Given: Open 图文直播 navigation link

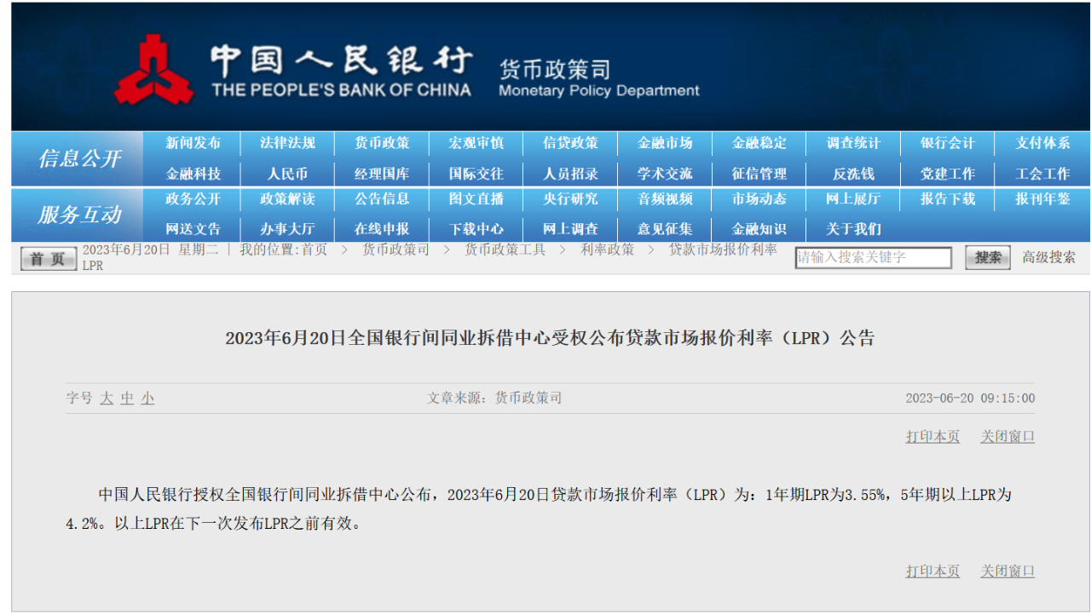Looking at the screenshot, I should pyautogui.click(x=476, y=198).
